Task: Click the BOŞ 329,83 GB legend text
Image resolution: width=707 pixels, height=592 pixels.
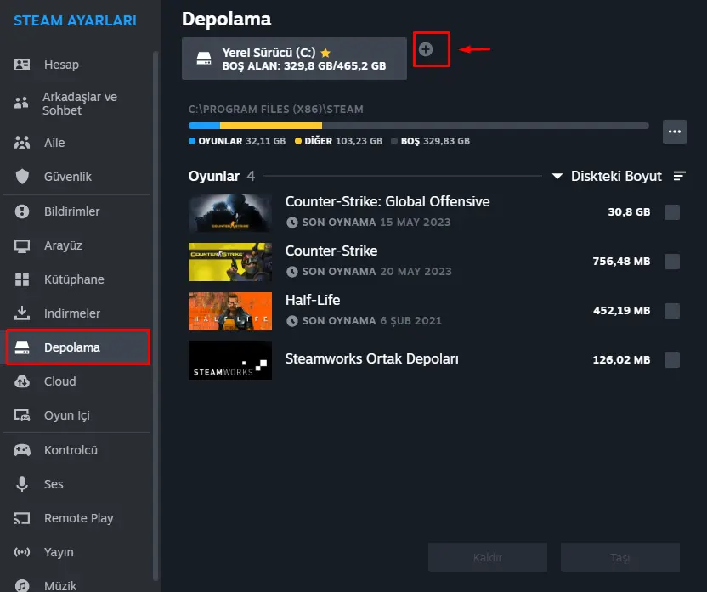Action: point(435,141)
